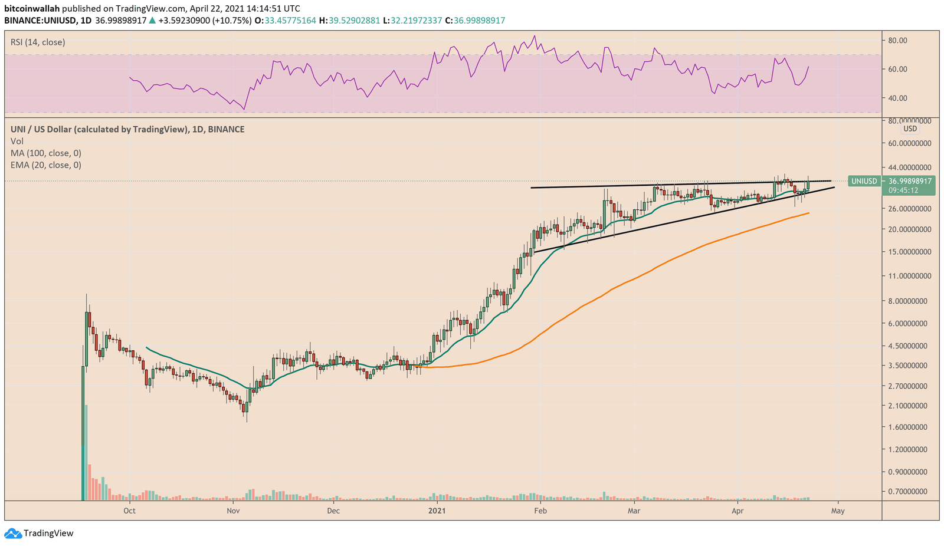The image size is (944, 546).
Task: Toggle the Vol overlay on the chart
Action: click(x=17, y=141)
